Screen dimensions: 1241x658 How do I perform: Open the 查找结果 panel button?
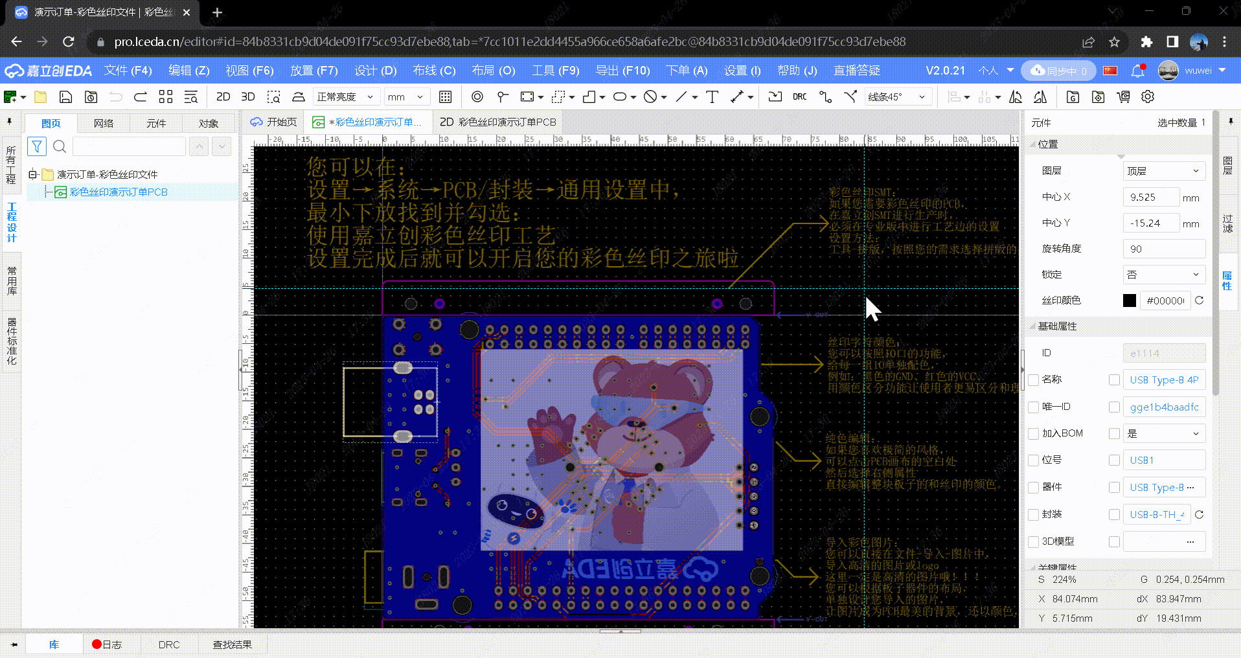click(x=232, y=645)
